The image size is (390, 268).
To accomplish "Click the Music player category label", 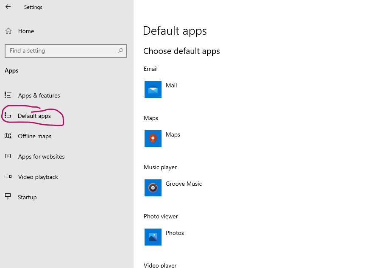I will click(x=160, y=167).
